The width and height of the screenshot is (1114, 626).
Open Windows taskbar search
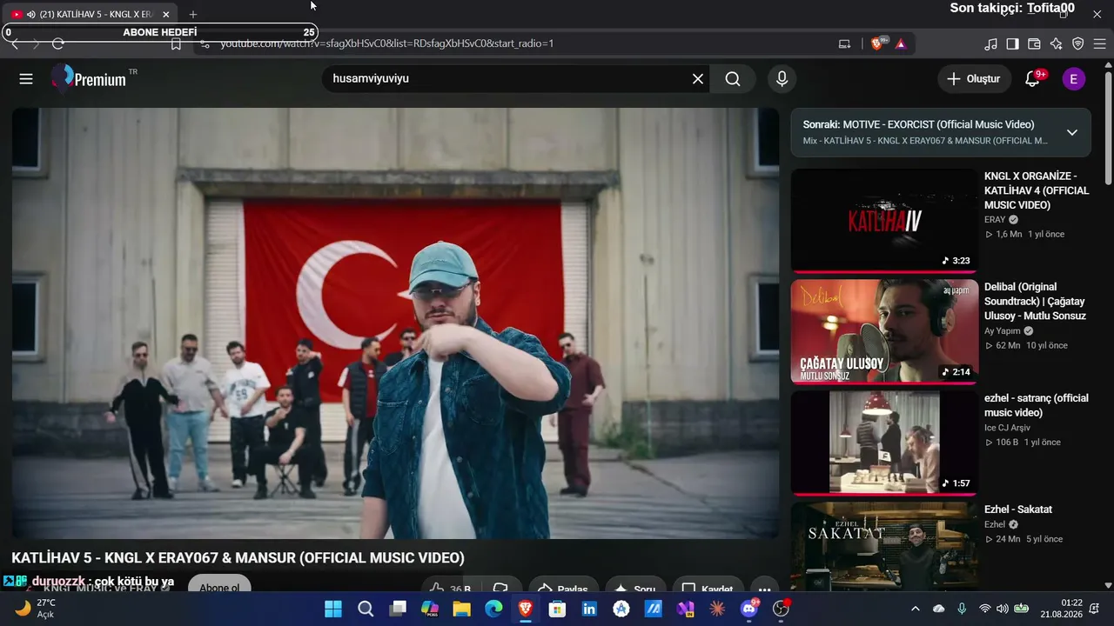pos(366,609)
